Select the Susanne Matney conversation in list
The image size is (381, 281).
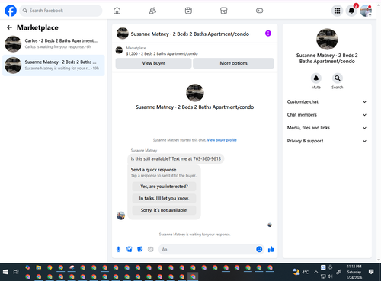pyautogui.click(x=53, y=65)
